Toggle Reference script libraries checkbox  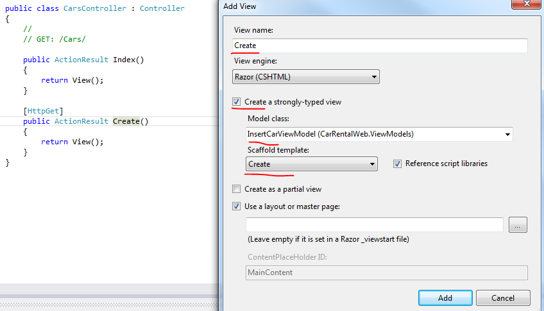[398, 164]
